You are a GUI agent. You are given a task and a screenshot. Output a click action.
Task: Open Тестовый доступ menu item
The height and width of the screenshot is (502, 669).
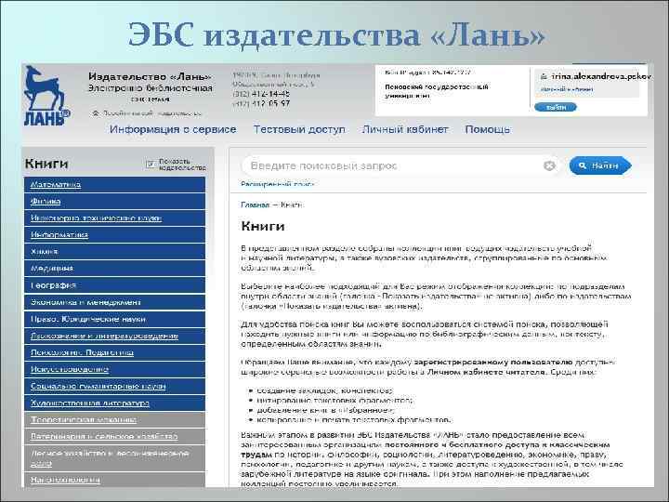(299, 129)
